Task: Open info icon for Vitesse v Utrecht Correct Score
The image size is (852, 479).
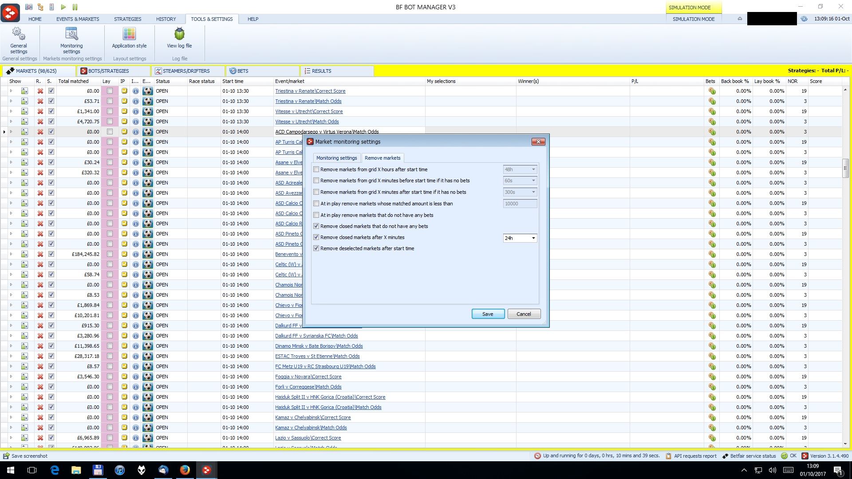Action: 136,111
